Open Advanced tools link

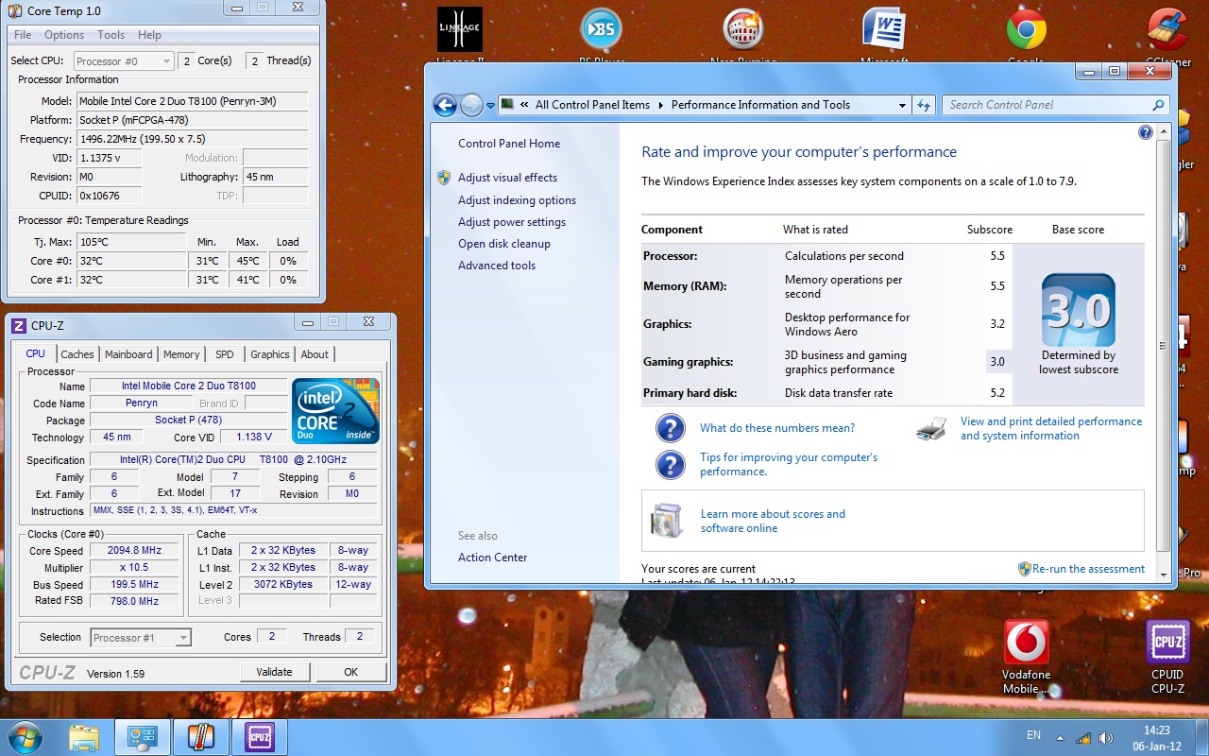click(497, 266)
